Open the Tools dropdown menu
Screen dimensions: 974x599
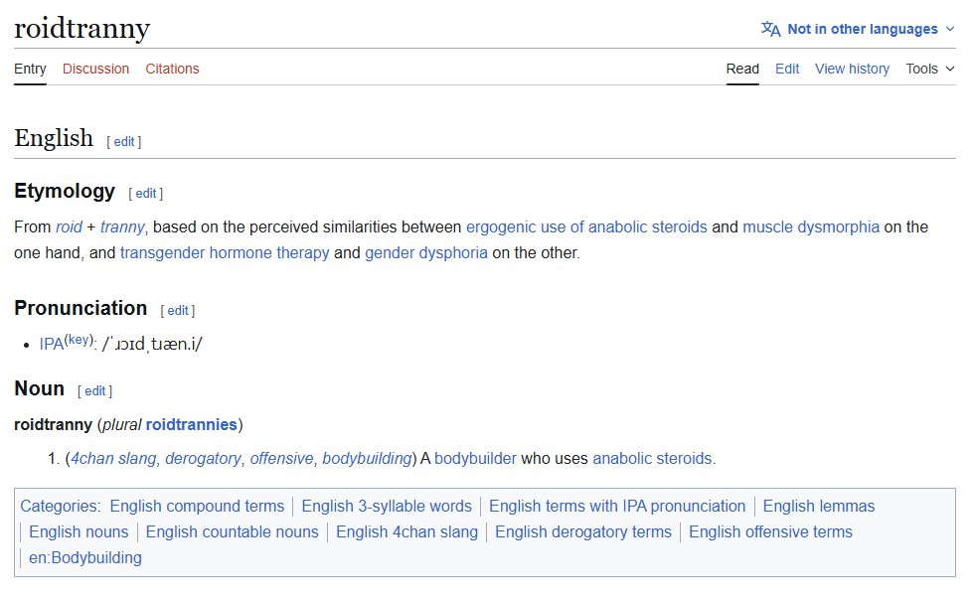point(929,69)
